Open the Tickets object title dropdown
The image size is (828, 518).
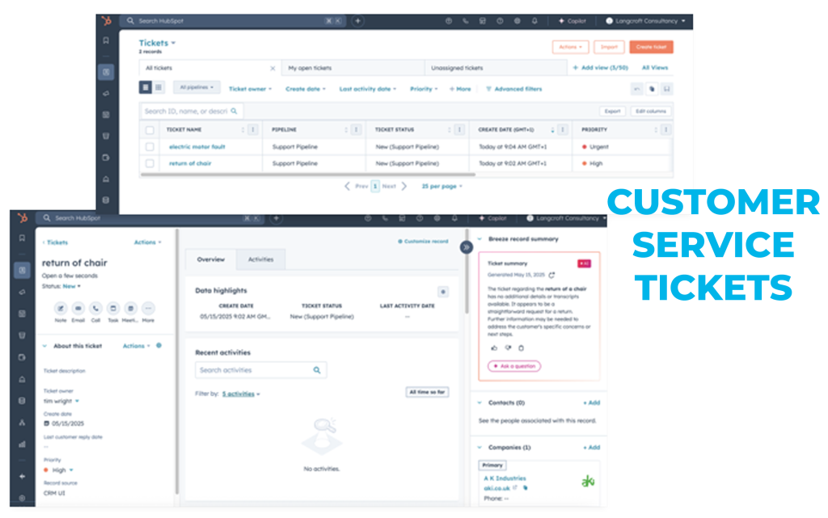(x=157, y=44)
